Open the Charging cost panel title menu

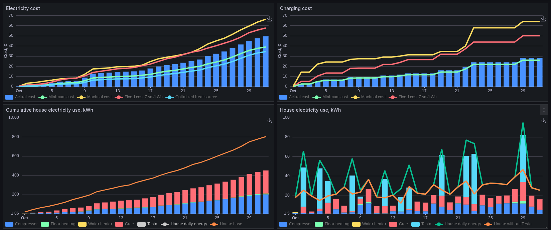click(x=296, y=8)
